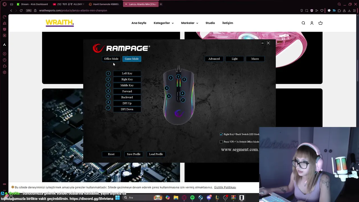Open the Studio navigation link

coord(210,23)
